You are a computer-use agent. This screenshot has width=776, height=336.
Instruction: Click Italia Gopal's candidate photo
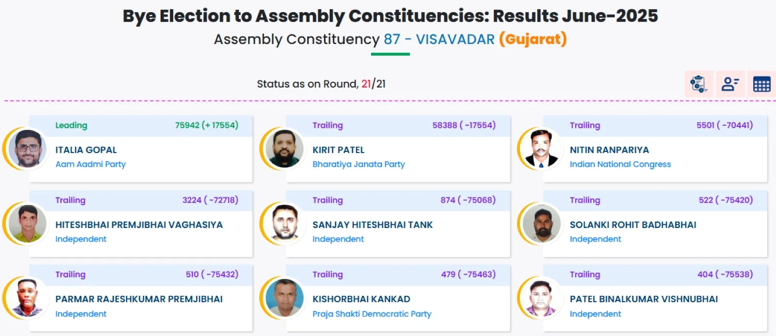(x=28, y=149)
